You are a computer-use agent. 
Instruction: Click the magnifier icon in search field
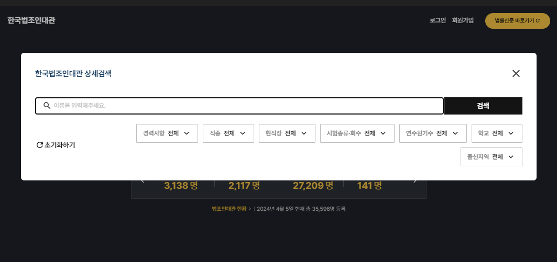click(47, 106)
